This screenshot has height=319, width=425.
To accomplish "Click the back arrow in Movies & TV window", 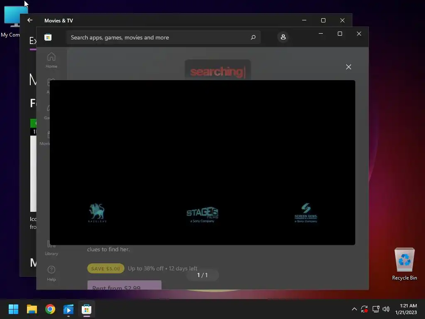I will click(x=30, y=20).
